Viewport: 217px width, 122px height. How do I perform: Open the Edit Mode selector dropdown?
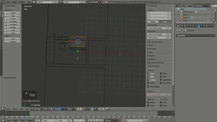[37, 109]
